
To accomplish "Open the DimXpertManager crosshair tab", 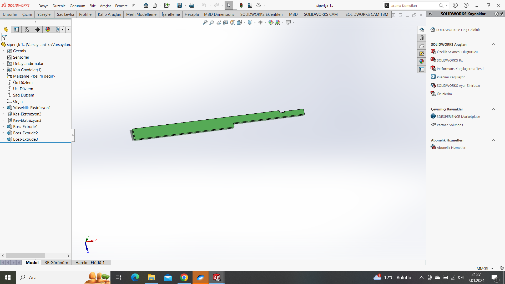I will (x=37, y=29).
